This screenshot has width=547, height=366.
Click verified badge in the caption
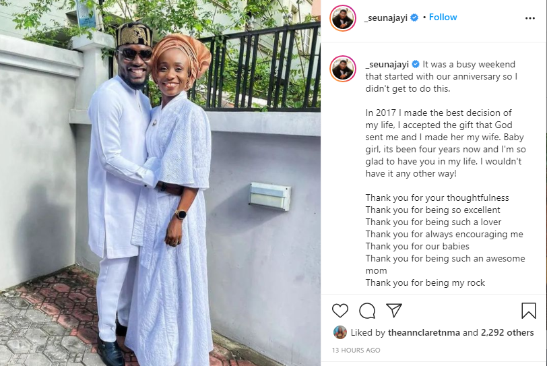coord(416,64)
